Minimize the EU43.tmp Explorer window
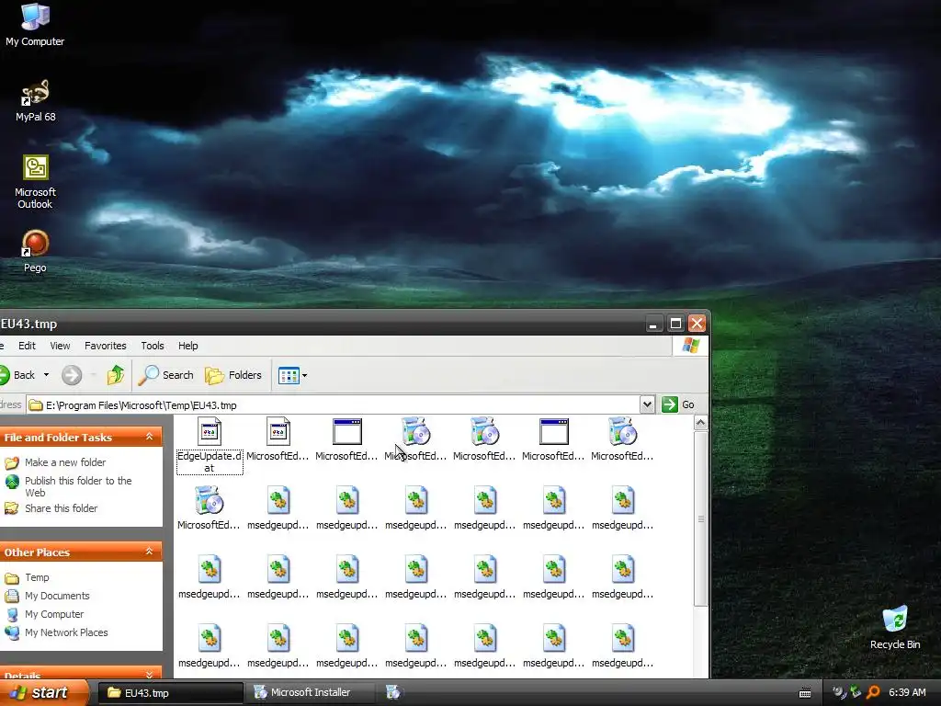This screenshot has width=941, height=706. click(x=653, y=324)
